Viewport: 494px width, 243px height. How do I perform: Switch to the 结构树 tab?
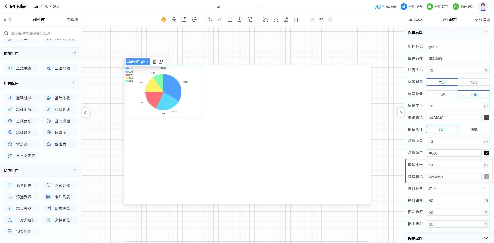point(72,20)
